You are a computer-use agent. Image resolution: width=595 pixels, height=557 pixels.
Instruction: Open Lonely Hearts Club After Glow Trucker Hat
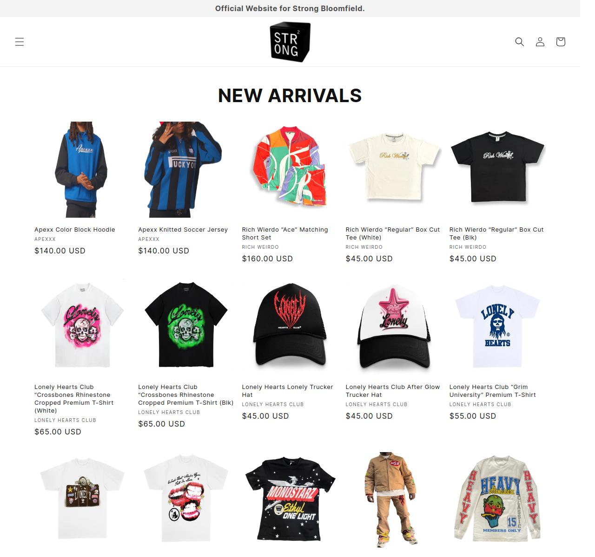[393, 391]
